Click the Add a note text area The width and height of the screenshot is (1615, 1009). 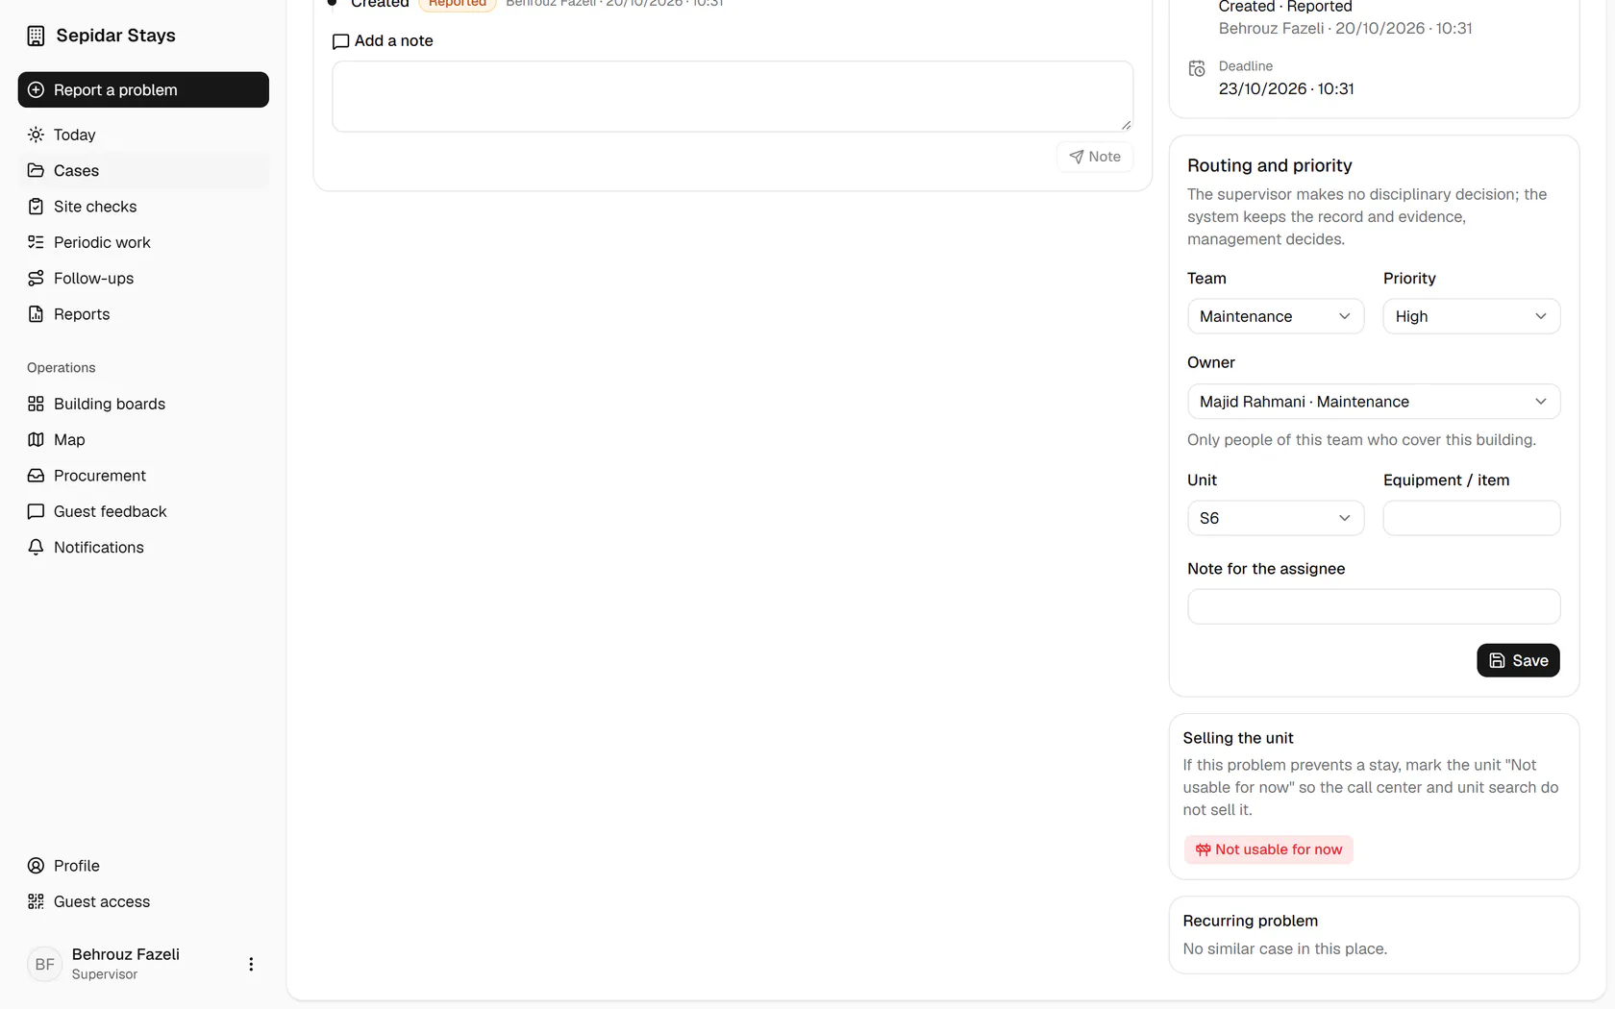[x=733, y=96]
